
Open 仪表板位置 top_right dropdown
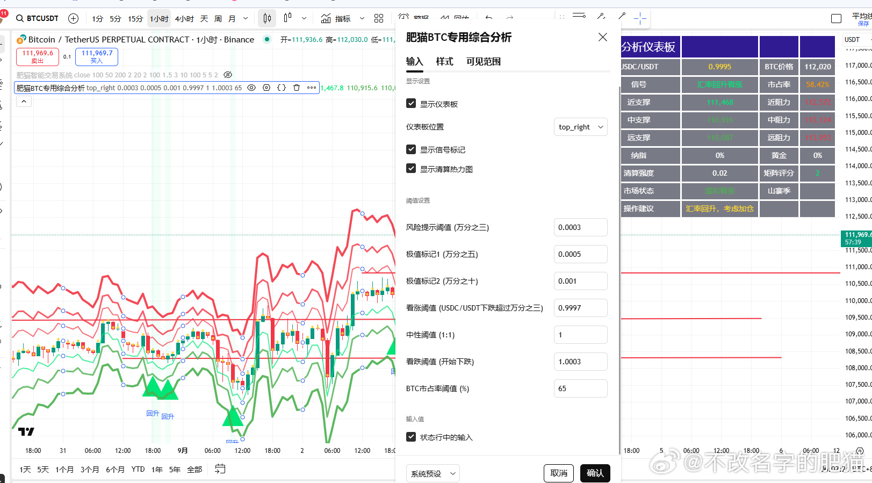580,127
